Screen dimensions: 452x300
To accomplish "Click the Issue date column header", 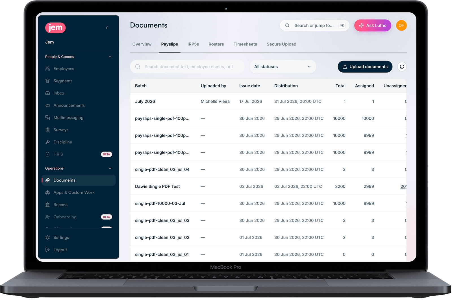I will pyautogui.click(x=249, y=86).
